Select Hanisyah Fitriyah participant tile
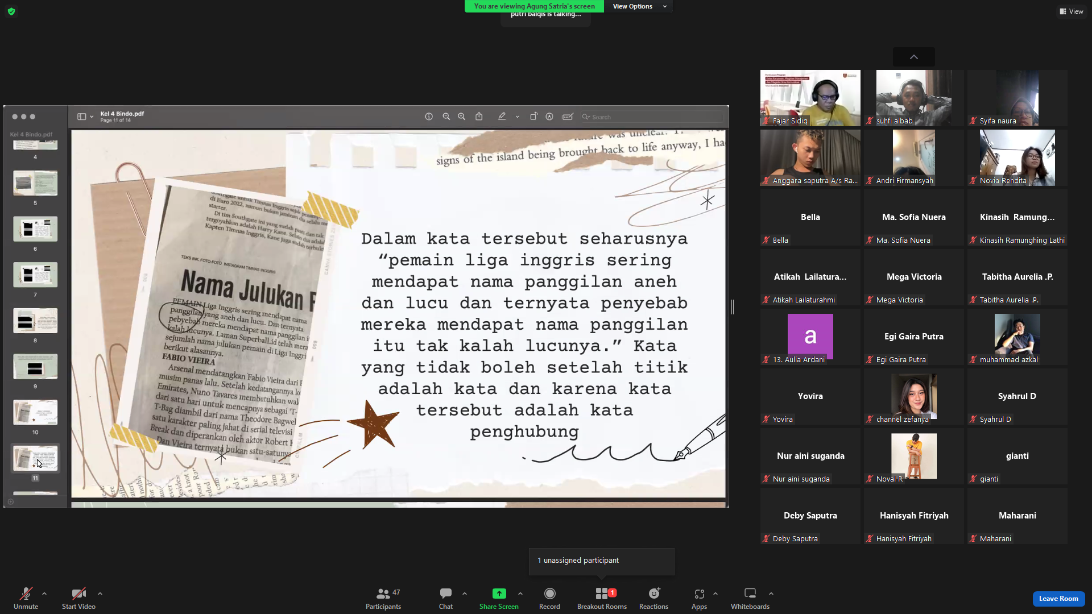This screenshot has height=614, width=1092. (914, 516)
